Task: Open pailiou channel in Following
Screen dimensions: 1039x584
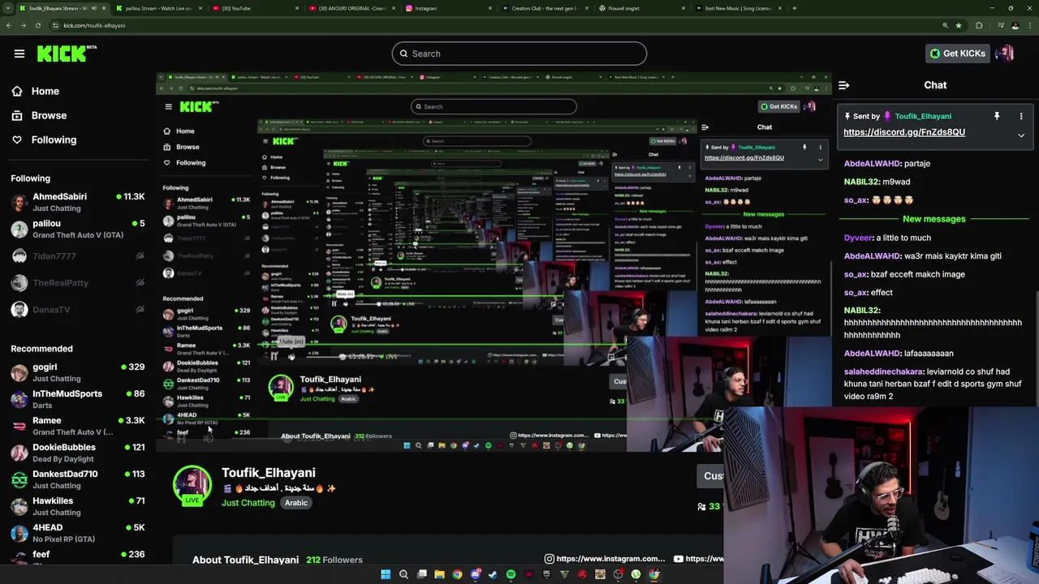Action: tap(79, 229)
